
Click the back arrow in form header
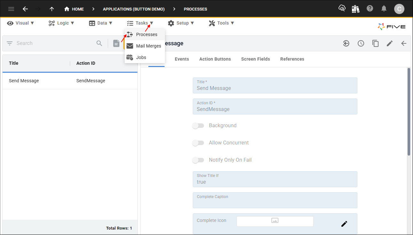coord(404,43)
